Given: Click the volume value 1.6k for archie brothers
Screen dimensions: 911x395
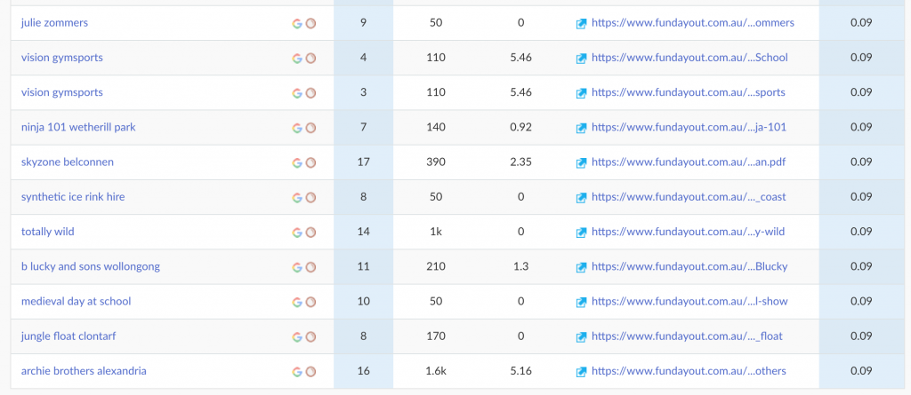Looking at the screenshot, I should pos(435,371).
